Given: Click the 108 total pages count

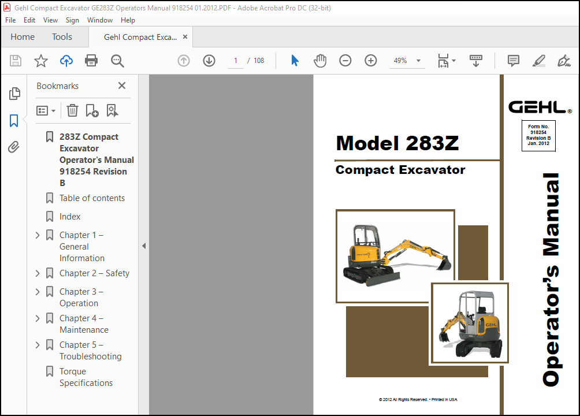Looking at the screenshot, I should (x=259, y=61).
